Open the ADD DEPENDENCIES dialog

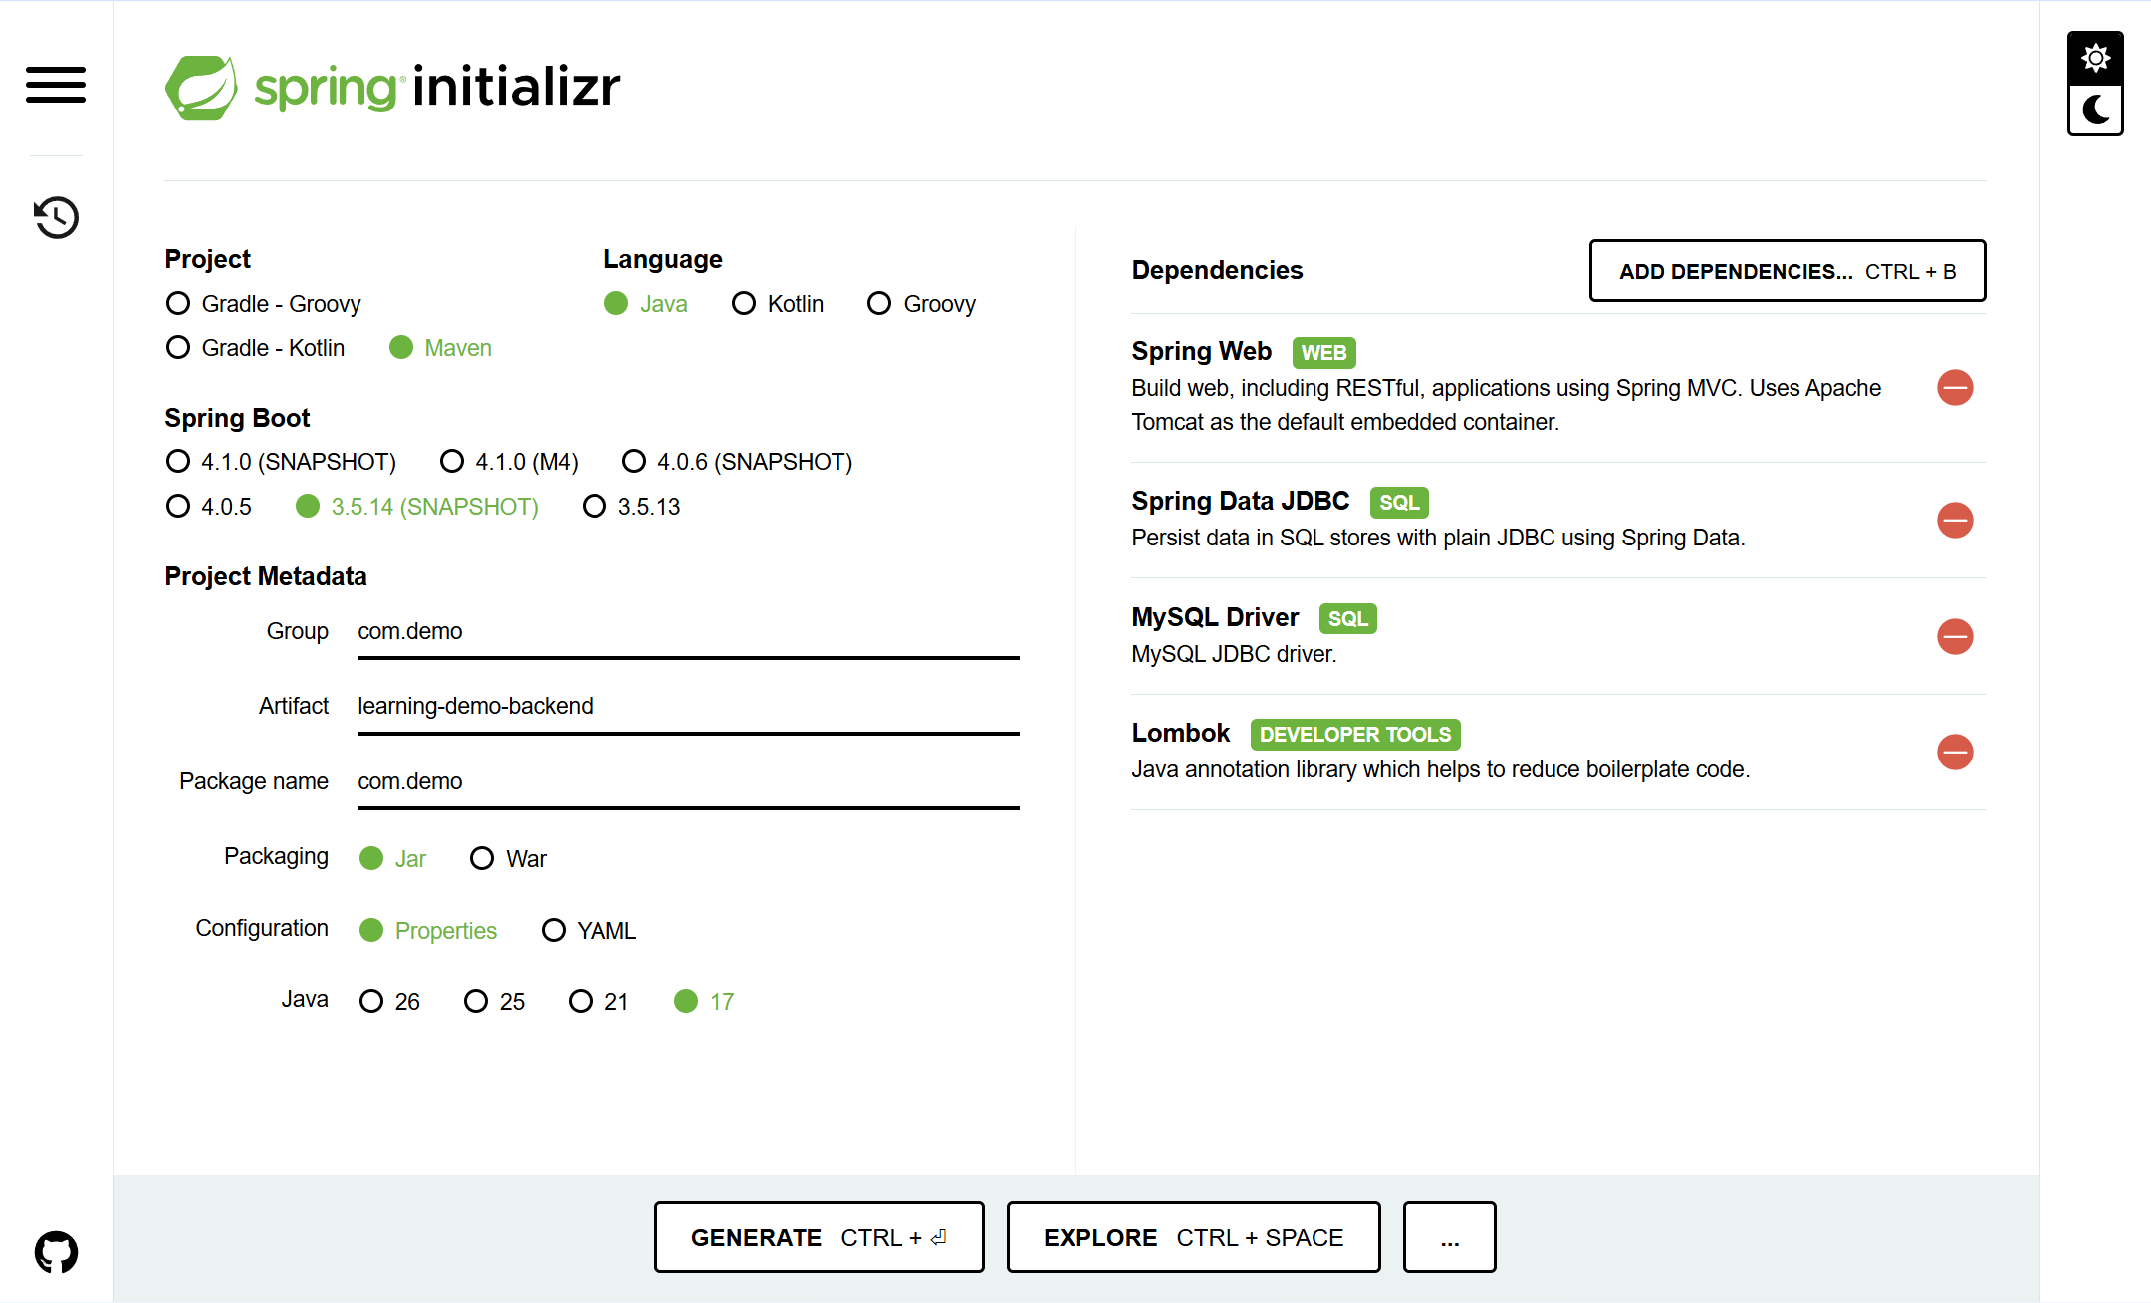[1787, 270]
